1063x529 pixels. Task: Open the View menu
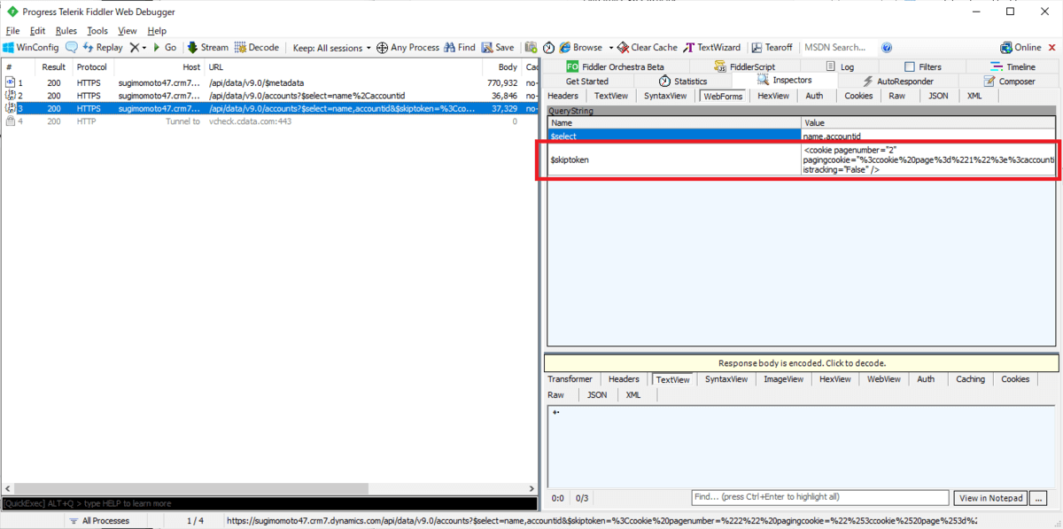click(128, 30)
